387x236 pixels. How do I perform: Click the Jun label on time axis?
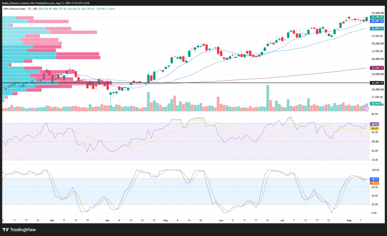pos(221,220)
